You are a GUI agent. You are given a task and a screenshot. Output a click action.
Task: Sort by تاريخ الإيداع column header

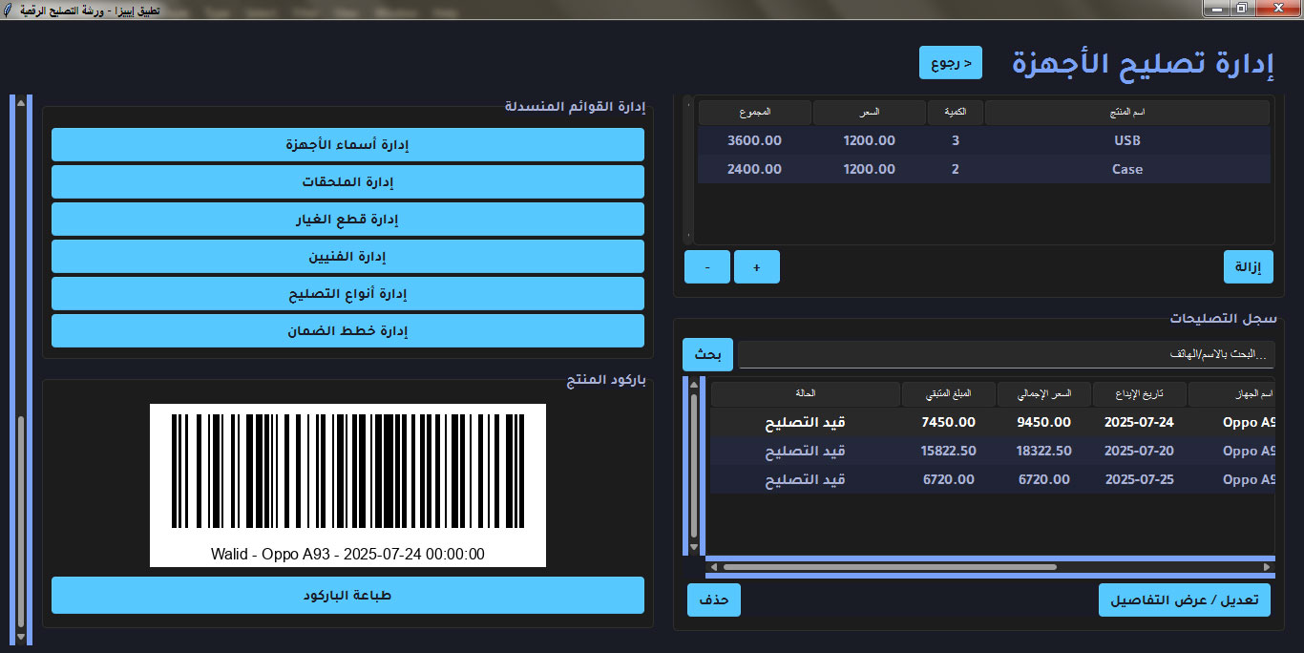pos(1140,393)
